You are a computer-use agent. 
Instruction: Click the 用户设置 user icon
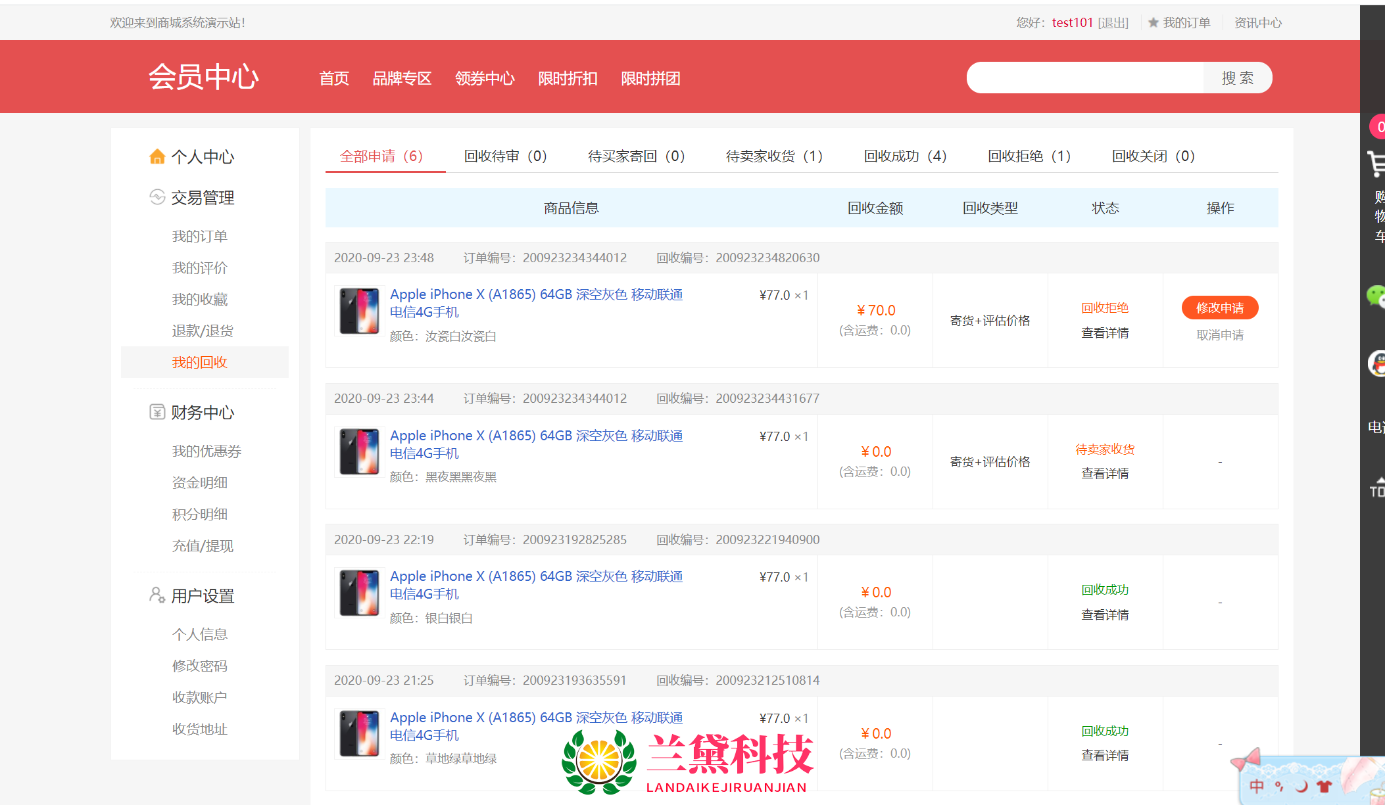pos(157,595)
